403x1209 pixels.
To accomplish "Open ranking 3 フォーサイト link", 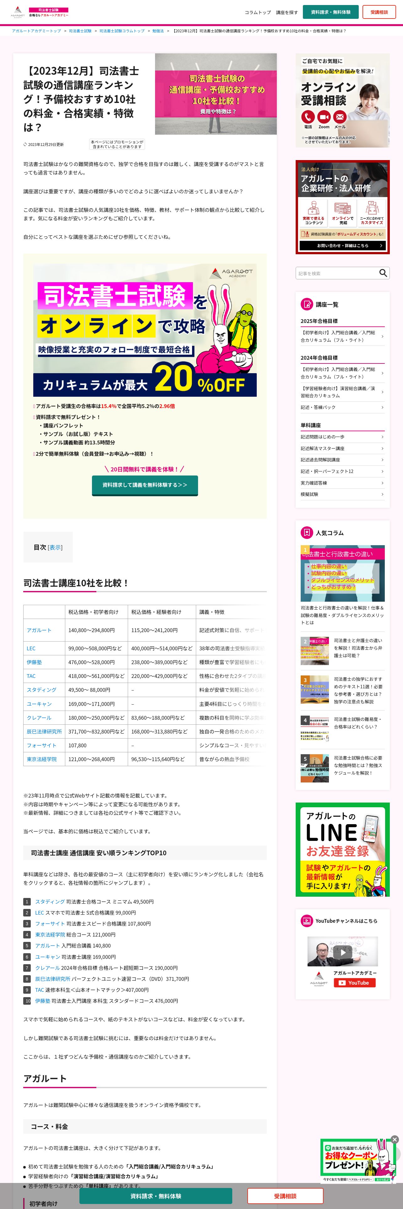I will tap(50, 924).
